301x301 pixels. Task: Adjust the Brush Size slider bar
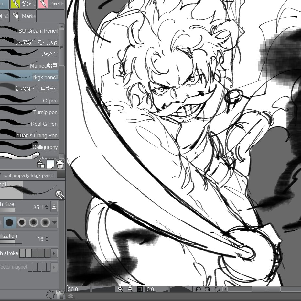[x=11, y=210]
